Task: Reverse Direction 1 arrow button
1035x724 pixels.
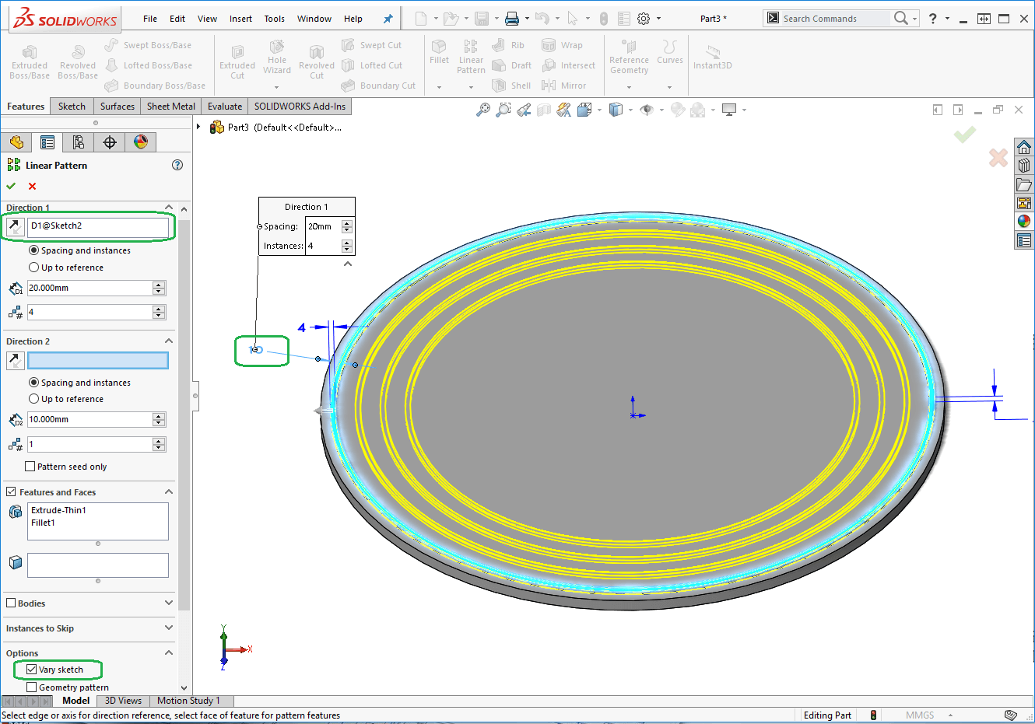Action: [x=15, y=226]
